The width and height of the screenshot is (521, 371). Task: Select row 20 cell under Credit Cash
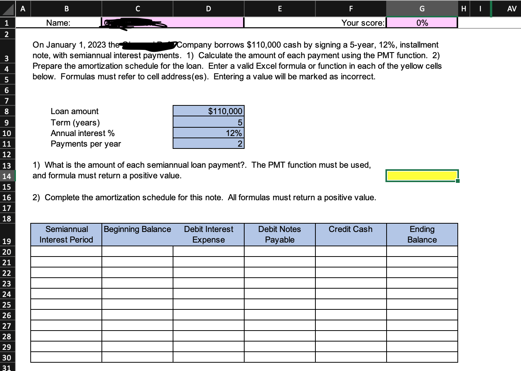coord(351,251)
